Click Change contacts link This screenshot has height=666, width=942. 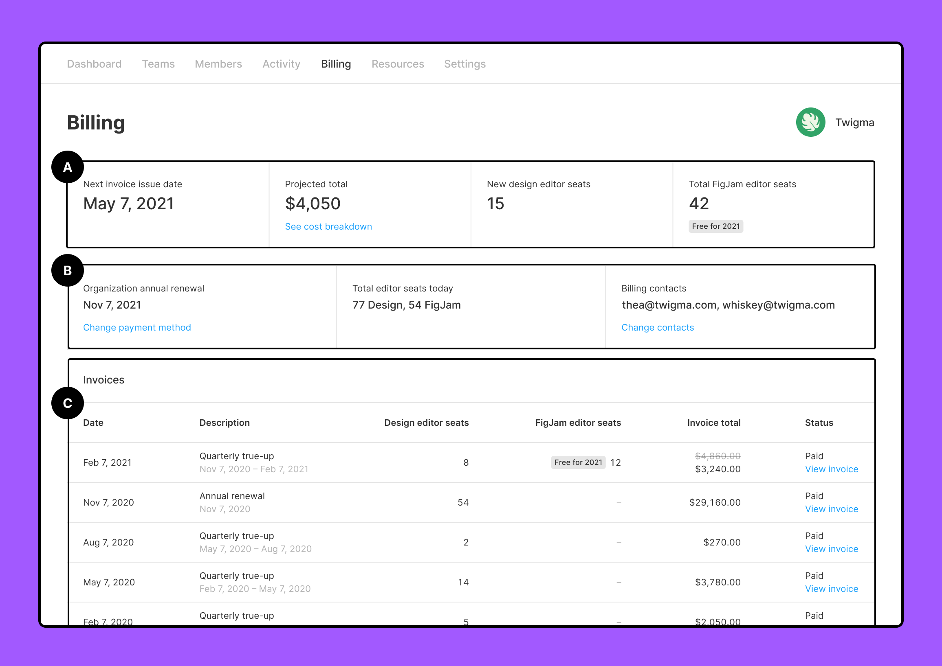click(x=657, y=327)
